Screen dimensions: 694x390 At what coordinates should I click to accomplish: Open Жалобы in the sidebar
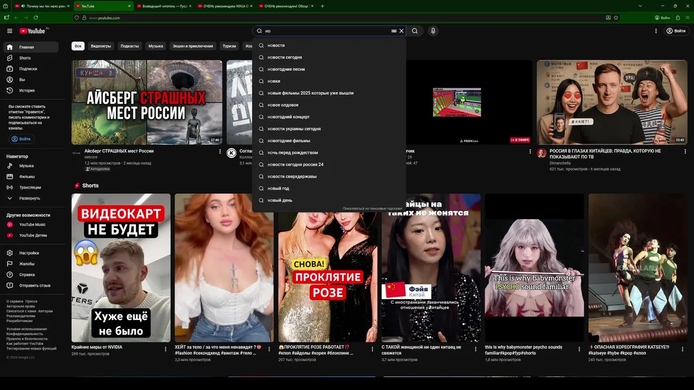30,264
